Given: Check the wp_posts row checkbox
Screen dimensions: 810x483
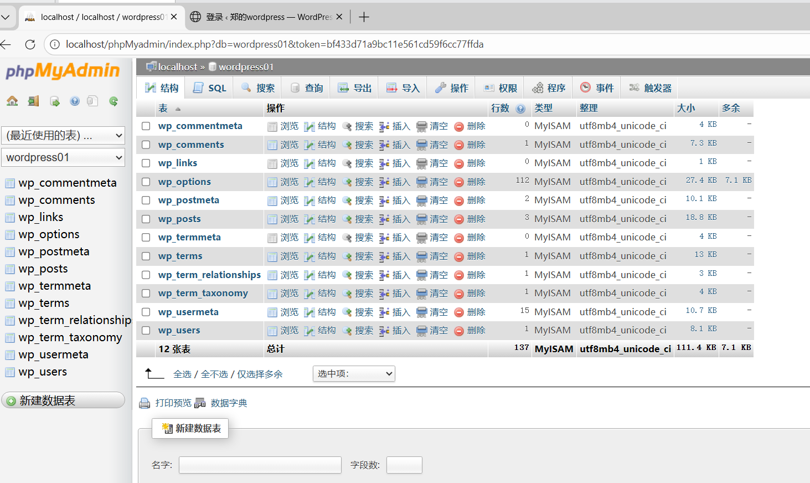Looking at the screenshot, I should [x=146, y=219].
